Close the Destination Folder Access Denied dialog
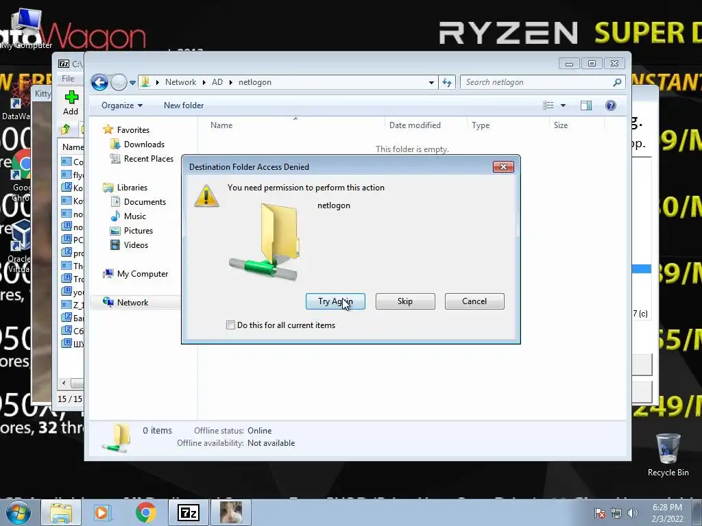The width and height of the screenshot is (702, 526). [x=503, y=167]
